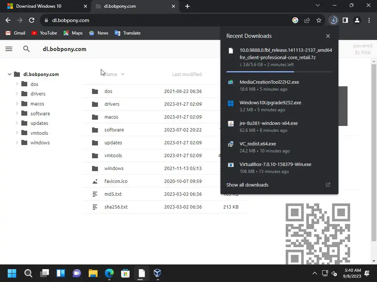The width and height of the screenshot is (377, 282).
Task: Sort file list by Last modified
Action: pos(187,74)
